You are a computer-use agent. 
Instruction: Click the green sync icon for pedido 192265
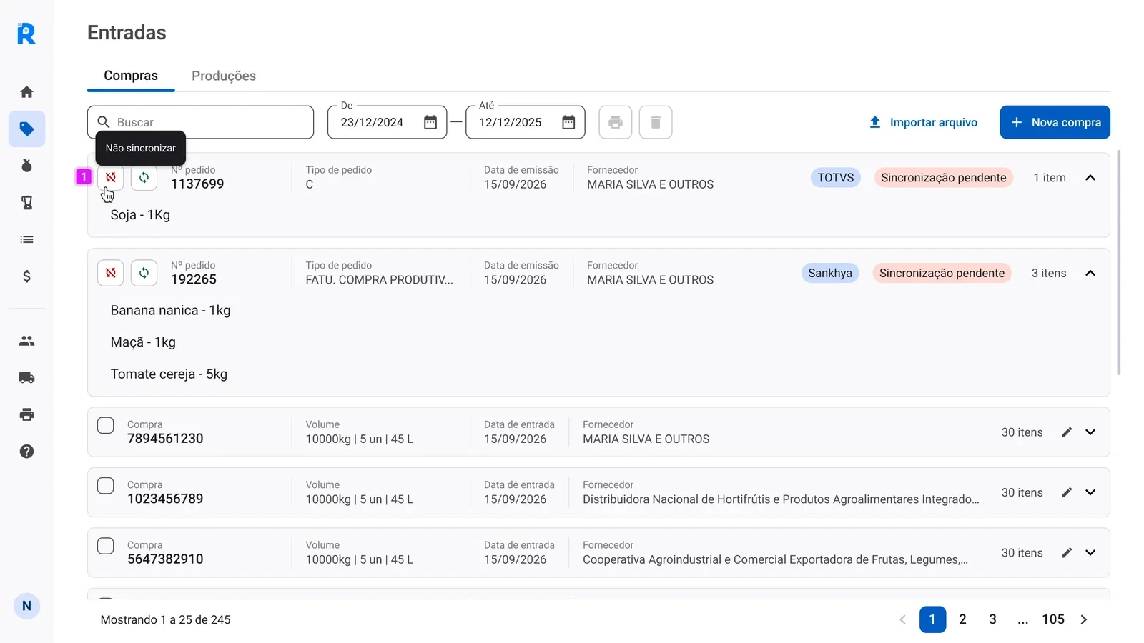point(144,273)
